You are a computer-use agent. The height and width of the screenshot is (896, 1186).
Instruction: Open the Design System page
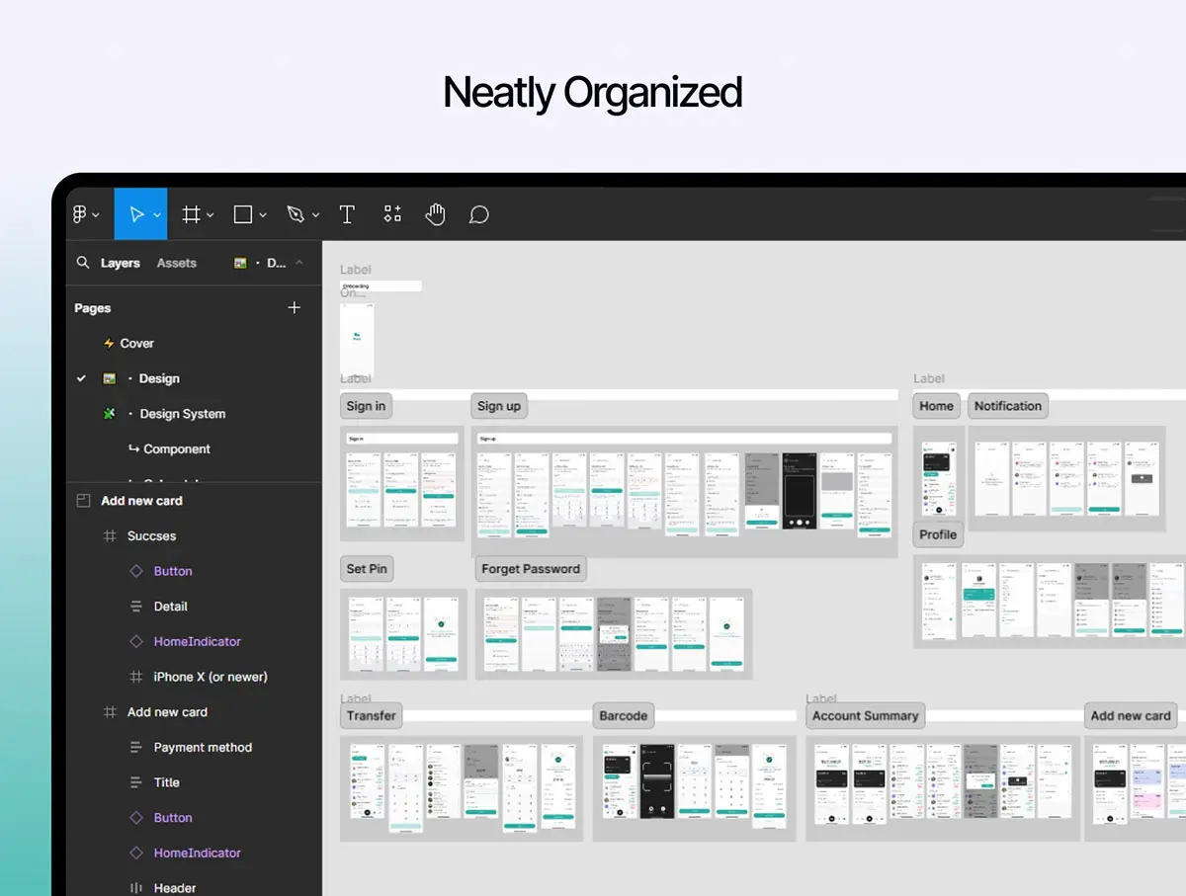tap(182, 414)
